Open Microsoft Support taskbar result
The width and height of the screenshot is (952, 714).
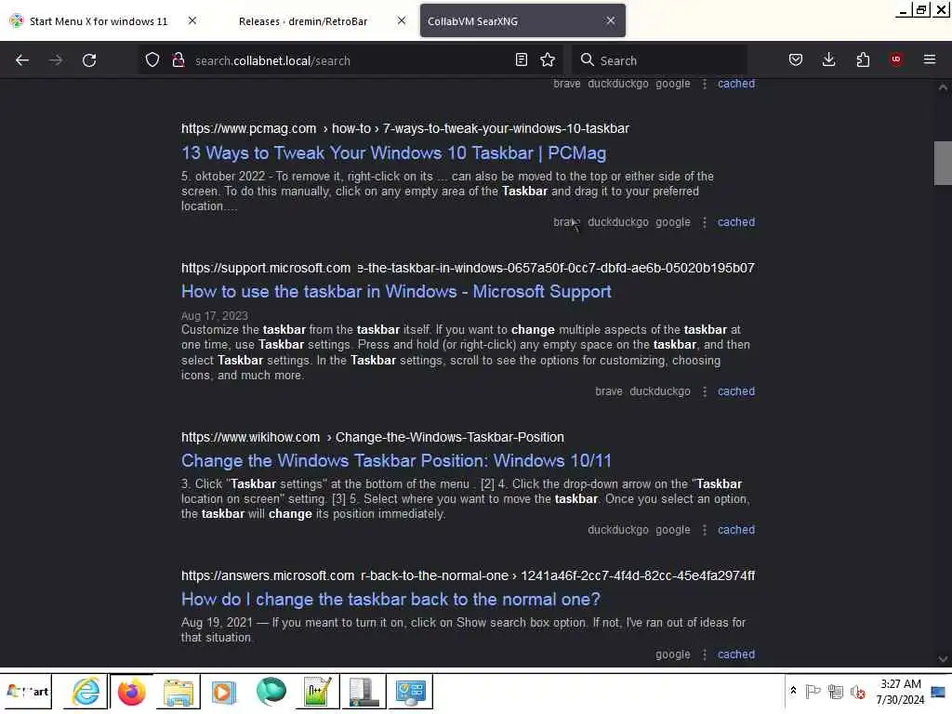tap(396, 291)
